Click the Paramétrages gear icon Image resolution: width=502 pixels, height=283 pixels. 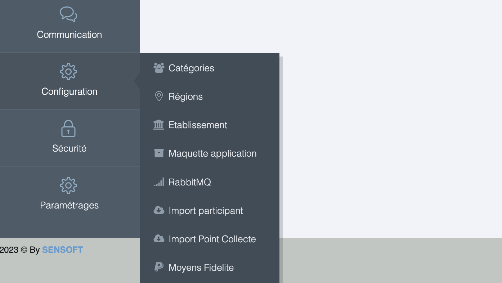coord(68,185)
